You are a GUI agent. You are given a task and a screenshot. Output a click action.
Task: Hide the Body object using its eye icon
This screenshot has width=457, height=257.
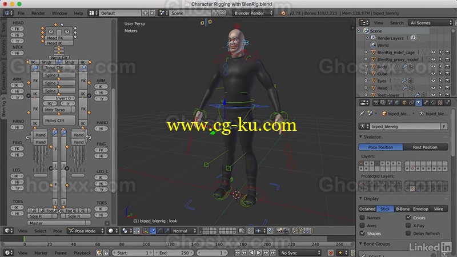coord(434,66)
